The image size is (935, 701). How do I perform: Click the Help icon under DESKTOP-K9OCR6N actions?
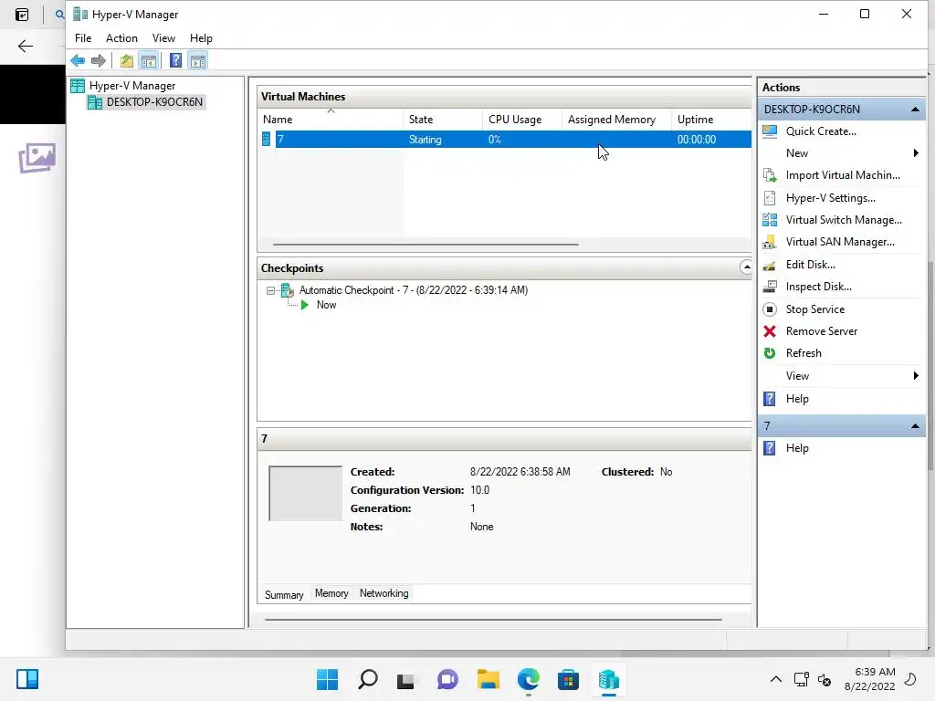pyautogui.click(x=770, y=399)
